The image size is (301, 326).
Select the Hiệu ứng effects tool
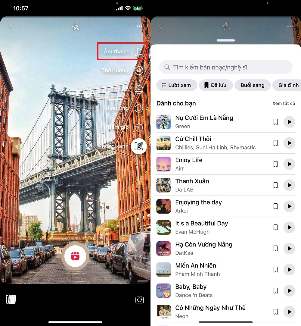pos(123,108)
